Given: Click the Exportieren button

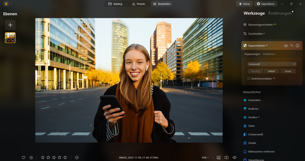Looking at the screenshot, I should pyautogui.click(x=265, y=4).
